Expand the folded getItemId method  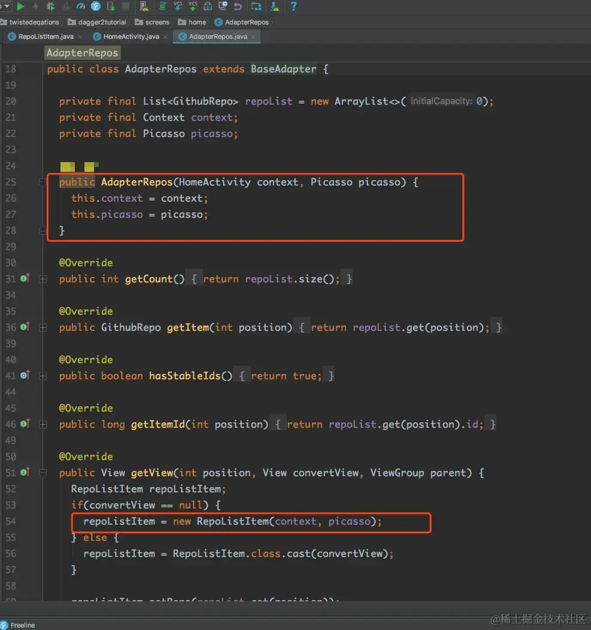click(x=43, y=424)
